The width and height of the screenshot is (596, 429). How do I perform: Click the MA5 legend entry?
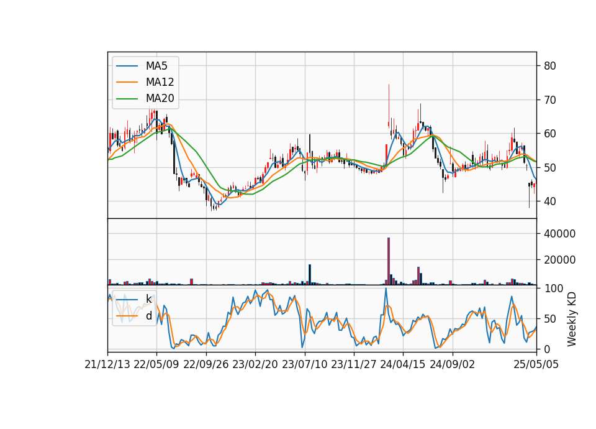coord(145,66)
